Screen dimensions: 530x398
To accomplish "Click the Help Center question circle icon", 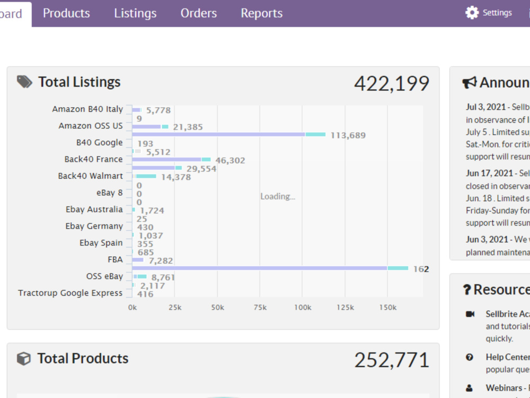I will tap(470, 357).
